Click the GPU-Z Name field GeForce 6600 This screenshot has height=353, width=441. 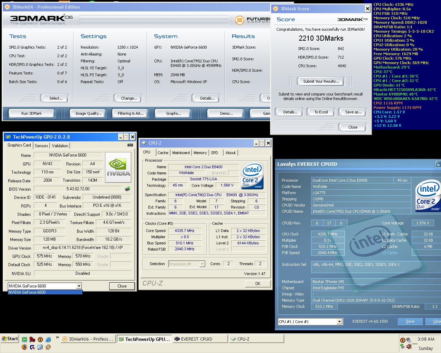(68, 155)
